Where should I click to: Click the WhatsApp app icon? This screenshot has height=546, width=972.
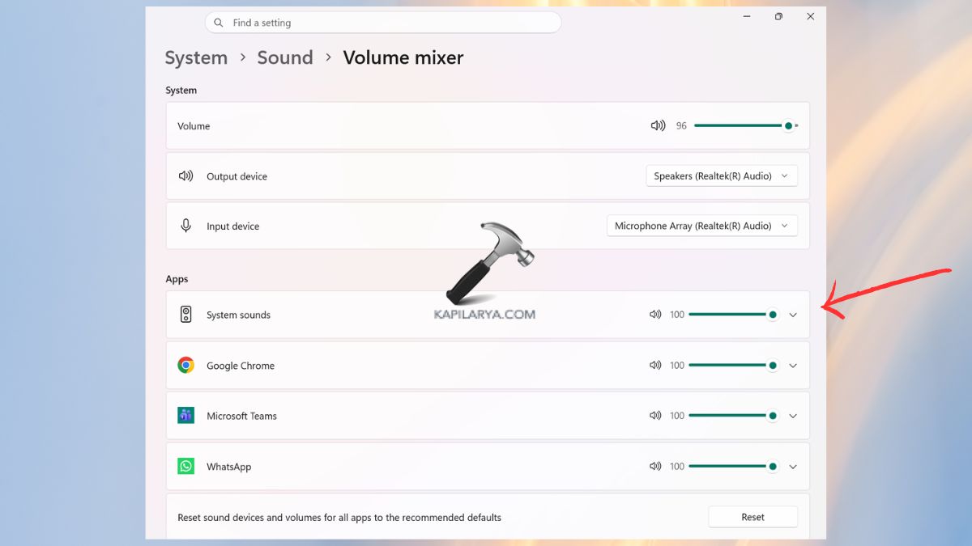tap(185, 466)
